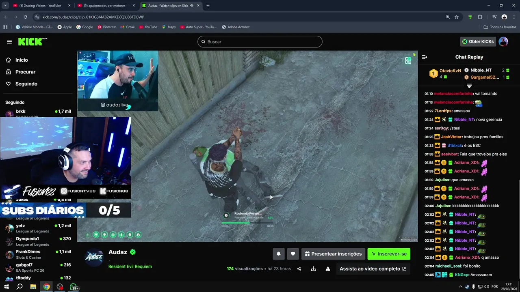Viewport: 520px width, 292px height.
Task: Click the Obter KICKs button
Action: 478,42
